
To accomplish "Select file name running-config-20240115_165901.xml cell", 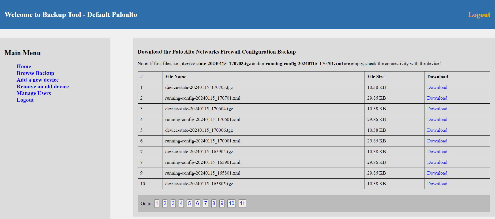I will [x=264, y=162].
